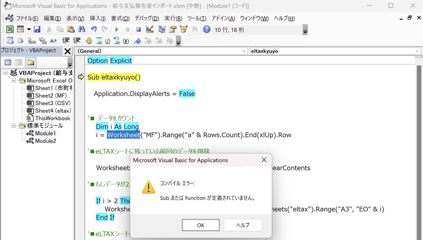Collapse the Microsoft Excel Objects folder
This screenshot has width=423, height=240.
pyautogui.click(x=14, y=80)
